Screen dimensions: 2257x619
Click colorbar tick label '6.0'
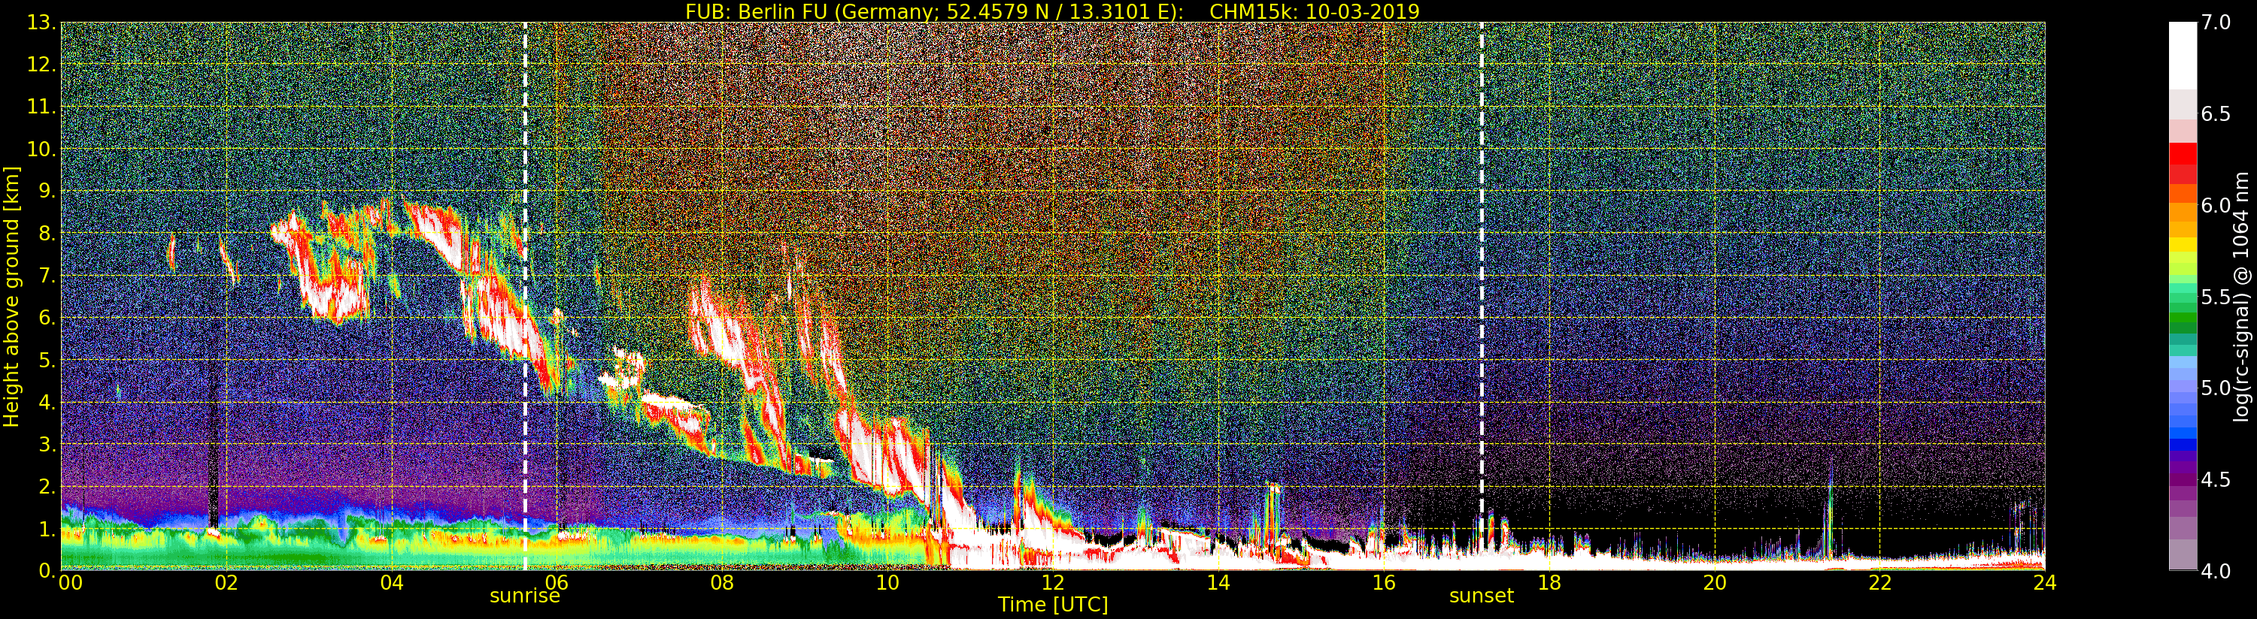tap(2216, 206)
